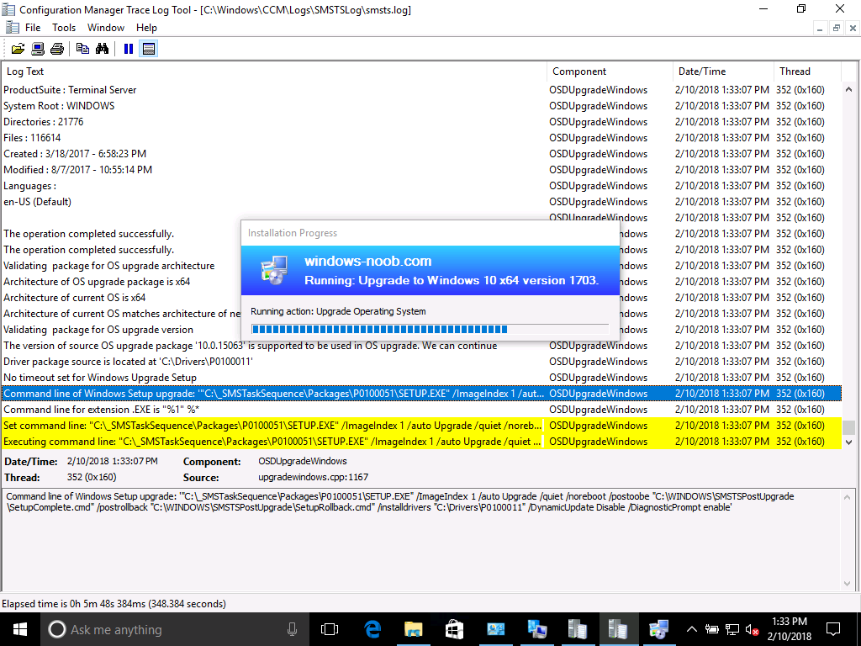Select the 'en-US (Default)' log row
The image size is (861, 646).
pyautogui.click(x=421, y=202)
